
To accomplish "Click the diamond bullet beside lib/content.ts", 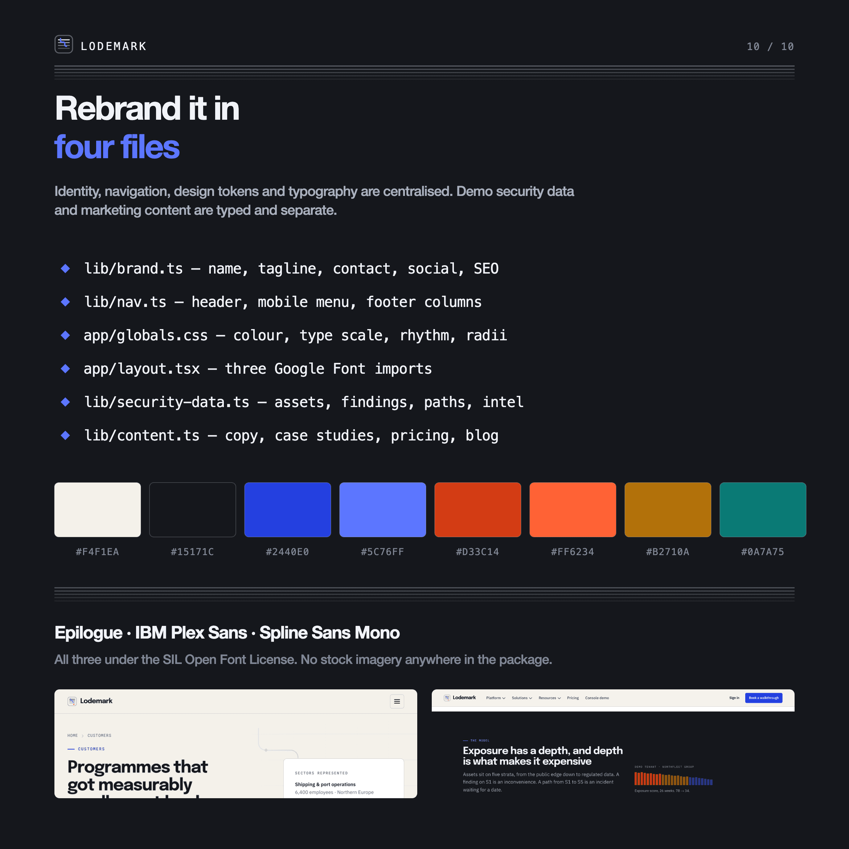I will (x=65, y=435).
